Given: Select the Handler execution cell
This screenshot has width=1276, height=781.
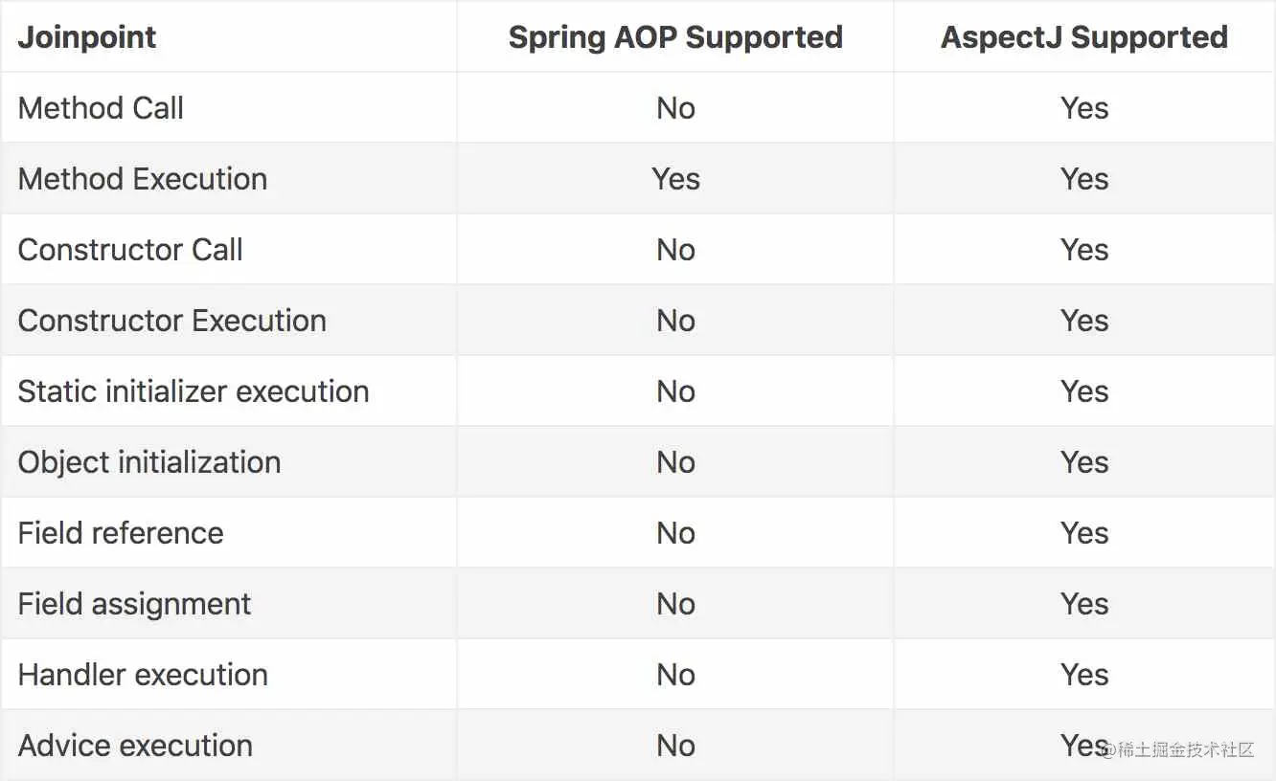Looking at the screenshot, I should point(143,675).
